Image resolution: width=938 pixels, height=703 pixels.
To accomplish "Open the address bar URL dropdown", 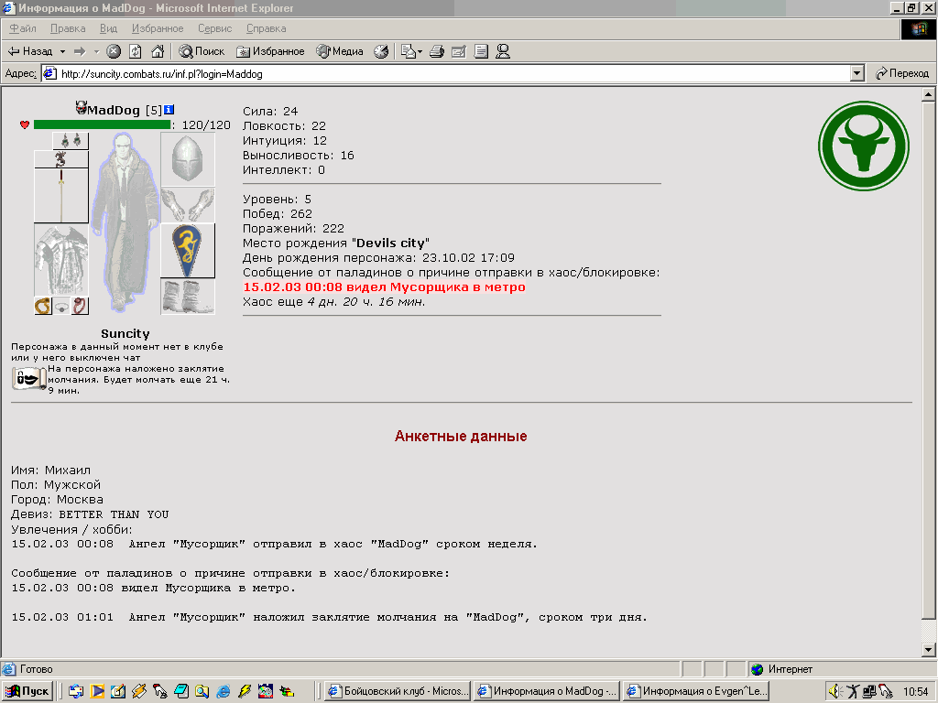I will 856,73.
